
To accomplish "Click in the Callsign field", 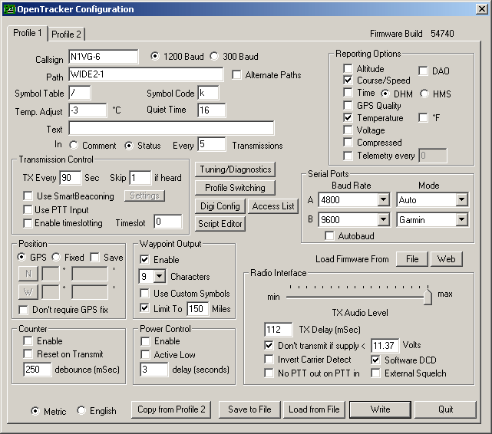I will tap(103, 57).
